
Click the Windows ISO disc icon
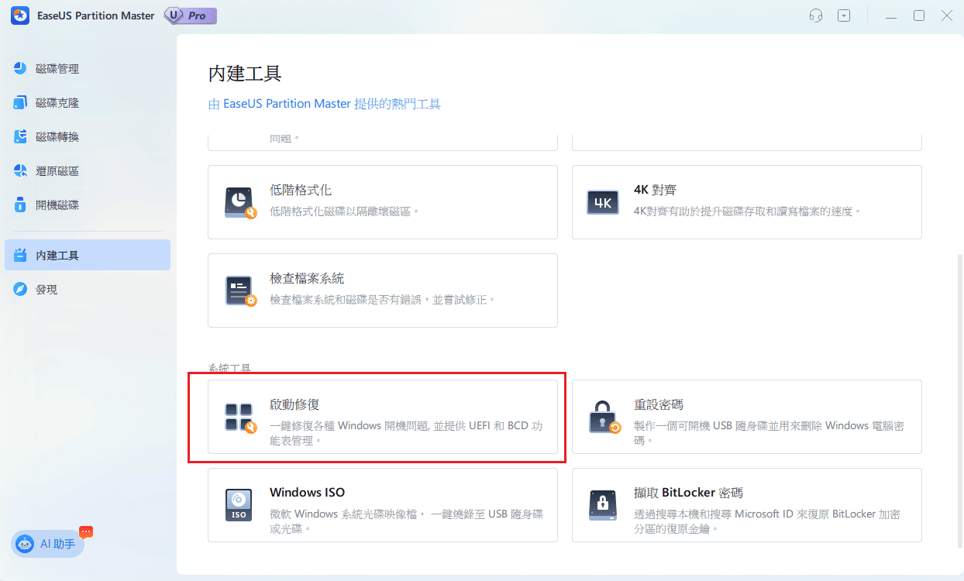point(239,505)
